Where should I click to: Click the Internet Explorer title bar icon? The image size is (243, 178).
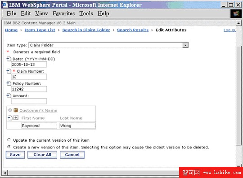click(x=4, y=5)
